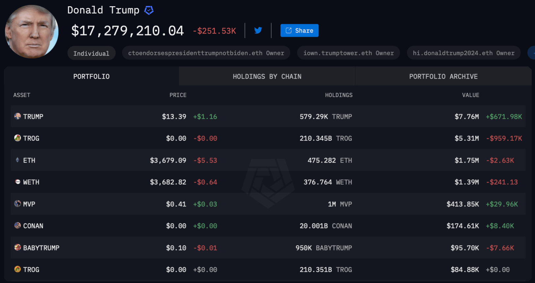
Task: Click the profile avatar picture
Action: tap(32, 32)
